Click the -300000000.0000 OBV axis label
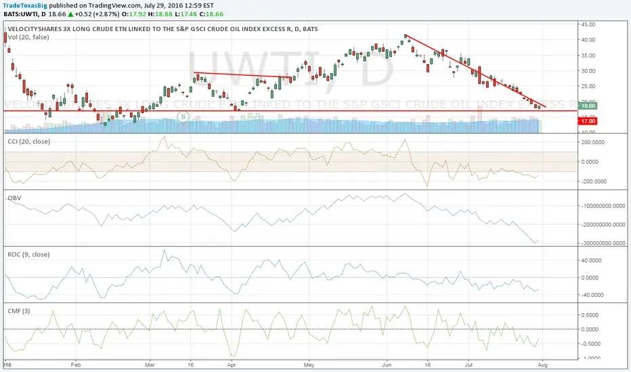Screen dimensions: 631x372 click(x=603, y=243)
